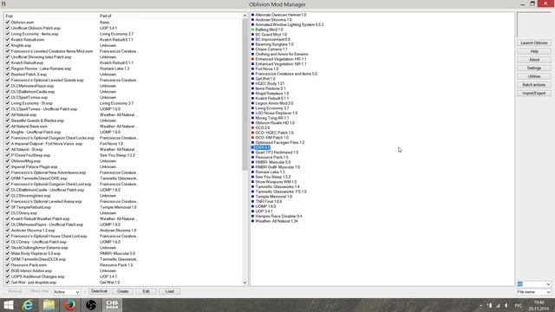Open Settings in Oblivion Mod Manager
555x312 pixels.
point(534,68)
